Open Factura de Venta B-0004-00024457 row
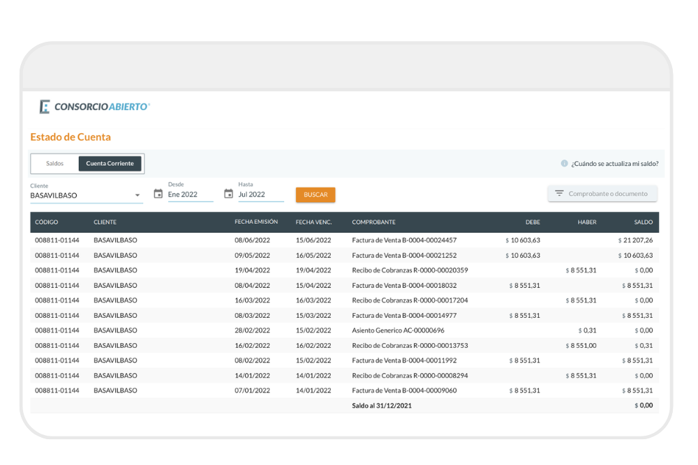This screenshot has height=465, width=698. (x=404, y=241)
